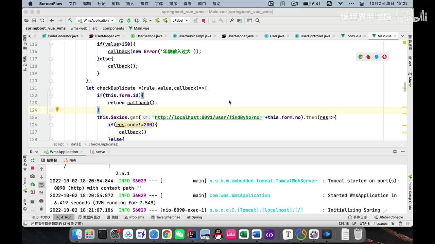The height and width of the screenshot is (244, 435).
Task: Click the yellow lightbulb intention icon
Action: click(x=57, y=109)
